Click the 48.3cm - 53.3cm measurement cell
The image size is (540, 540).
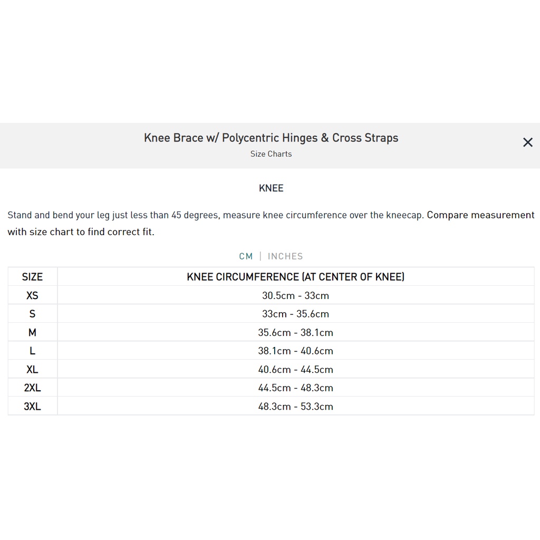pos(295,406)
